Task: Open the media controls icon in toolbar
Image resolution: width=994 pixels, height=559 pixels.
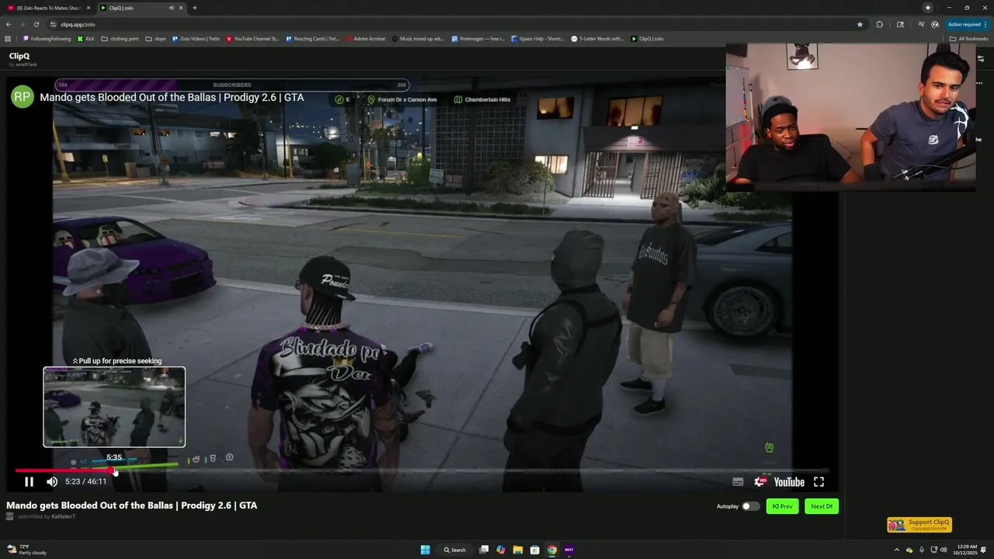Action: click(921, 24)
